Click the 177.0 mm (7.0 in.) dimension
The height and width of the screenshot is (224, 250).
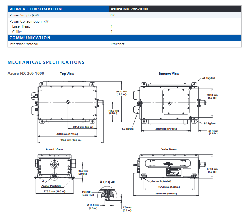pos(212,170)
